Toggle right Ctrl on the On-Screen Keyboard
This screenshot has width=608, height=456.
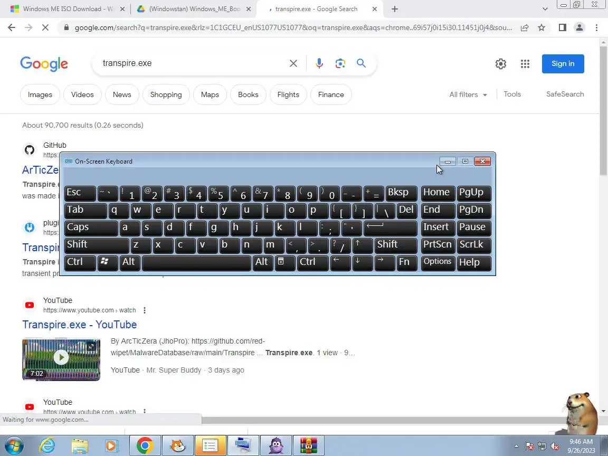pyautogui.click(x=312, y=262)
